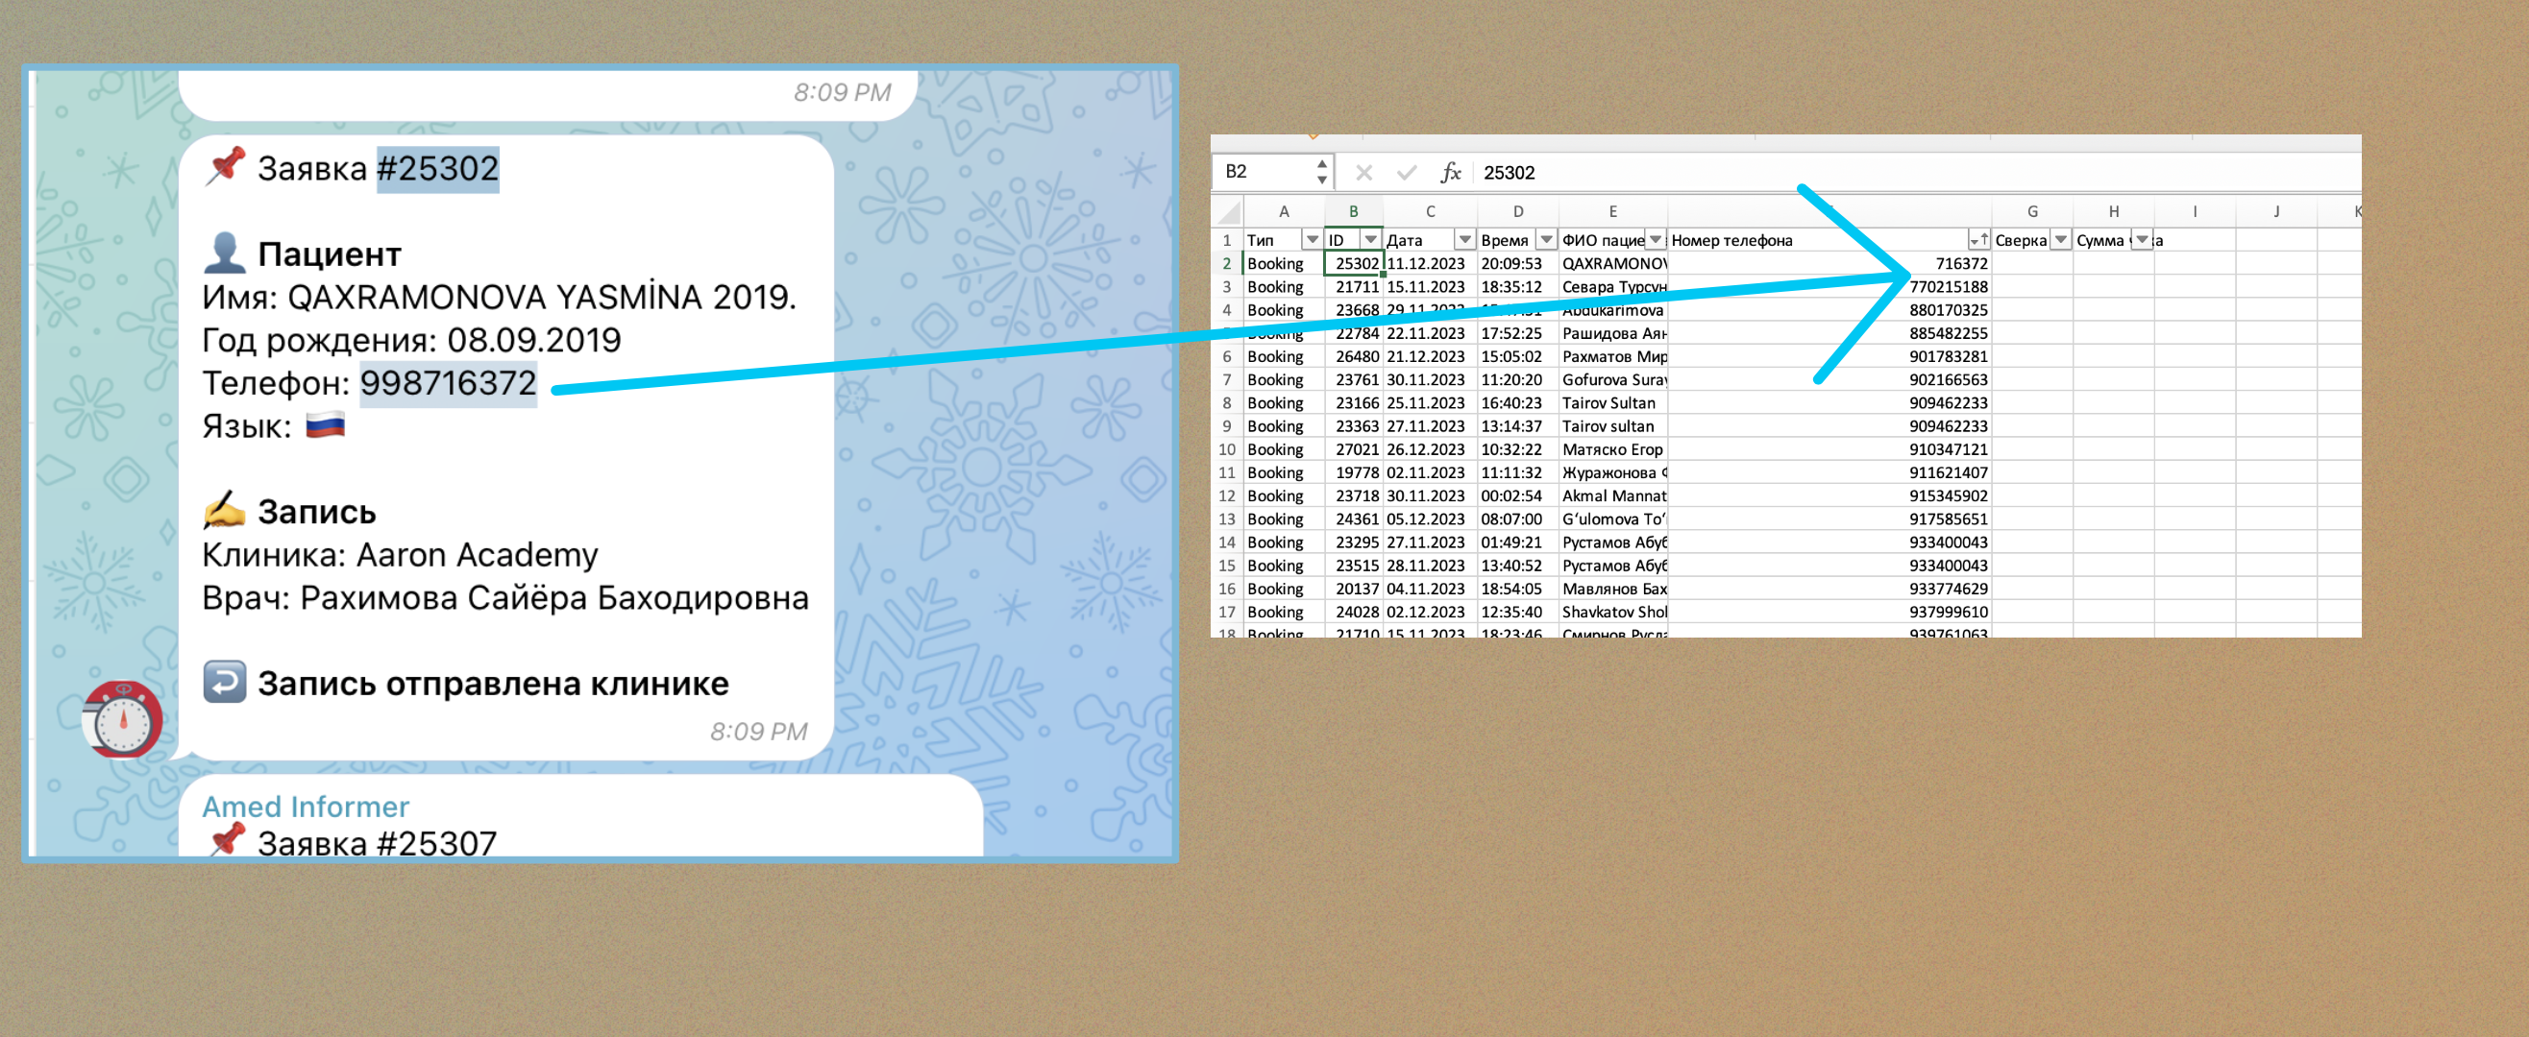Click the Russian flag language emoji

pos(325,425)
